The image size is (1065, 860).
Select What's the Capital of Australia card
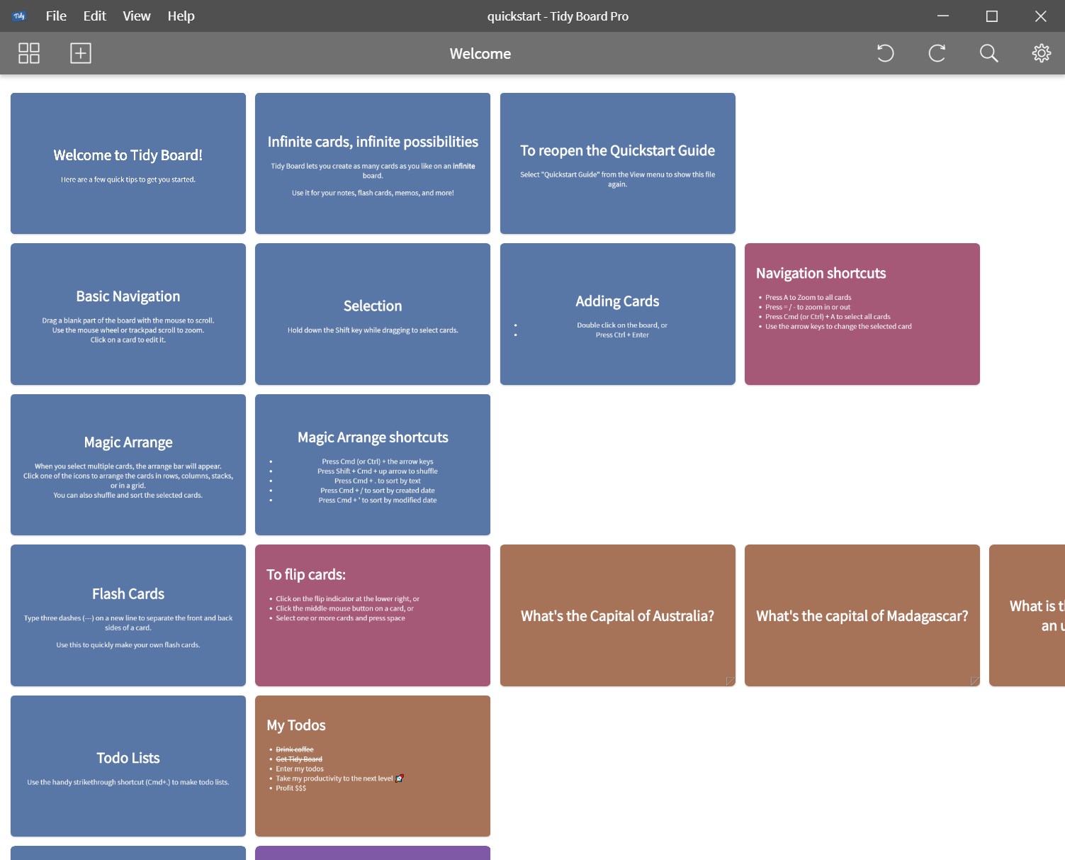pos(618,615)
